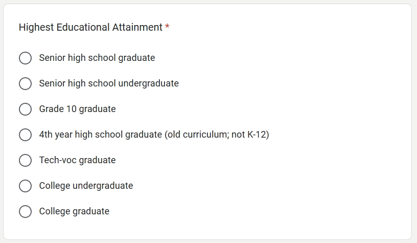Select the Senior high school graduate radio button
Viewport: 417px width, 243px height.
coord(25,58)
